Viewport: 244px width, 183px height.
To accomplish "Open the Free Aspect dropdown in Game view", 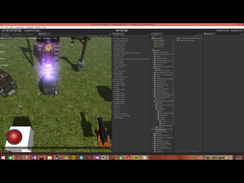I will [x=5, y=36].
